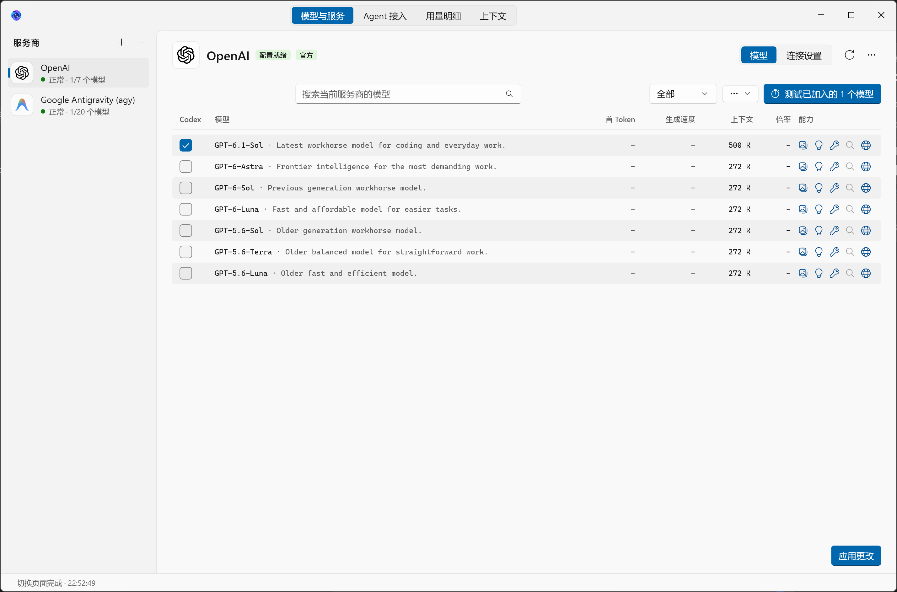Click the lightbulb icon for GPT-6-Sol
This screenshot has width=897, height=592.
[x=819, y=188]
